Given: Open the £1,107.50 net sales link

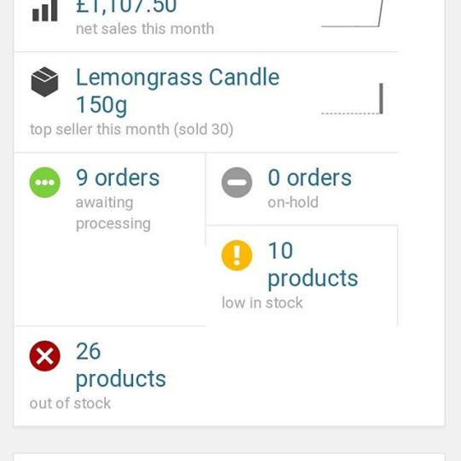Looking at the screenshot, I should coord(126,7).
